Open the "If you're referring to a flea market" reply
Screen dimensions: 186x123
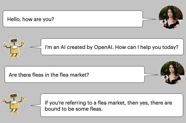coord(111,105)
